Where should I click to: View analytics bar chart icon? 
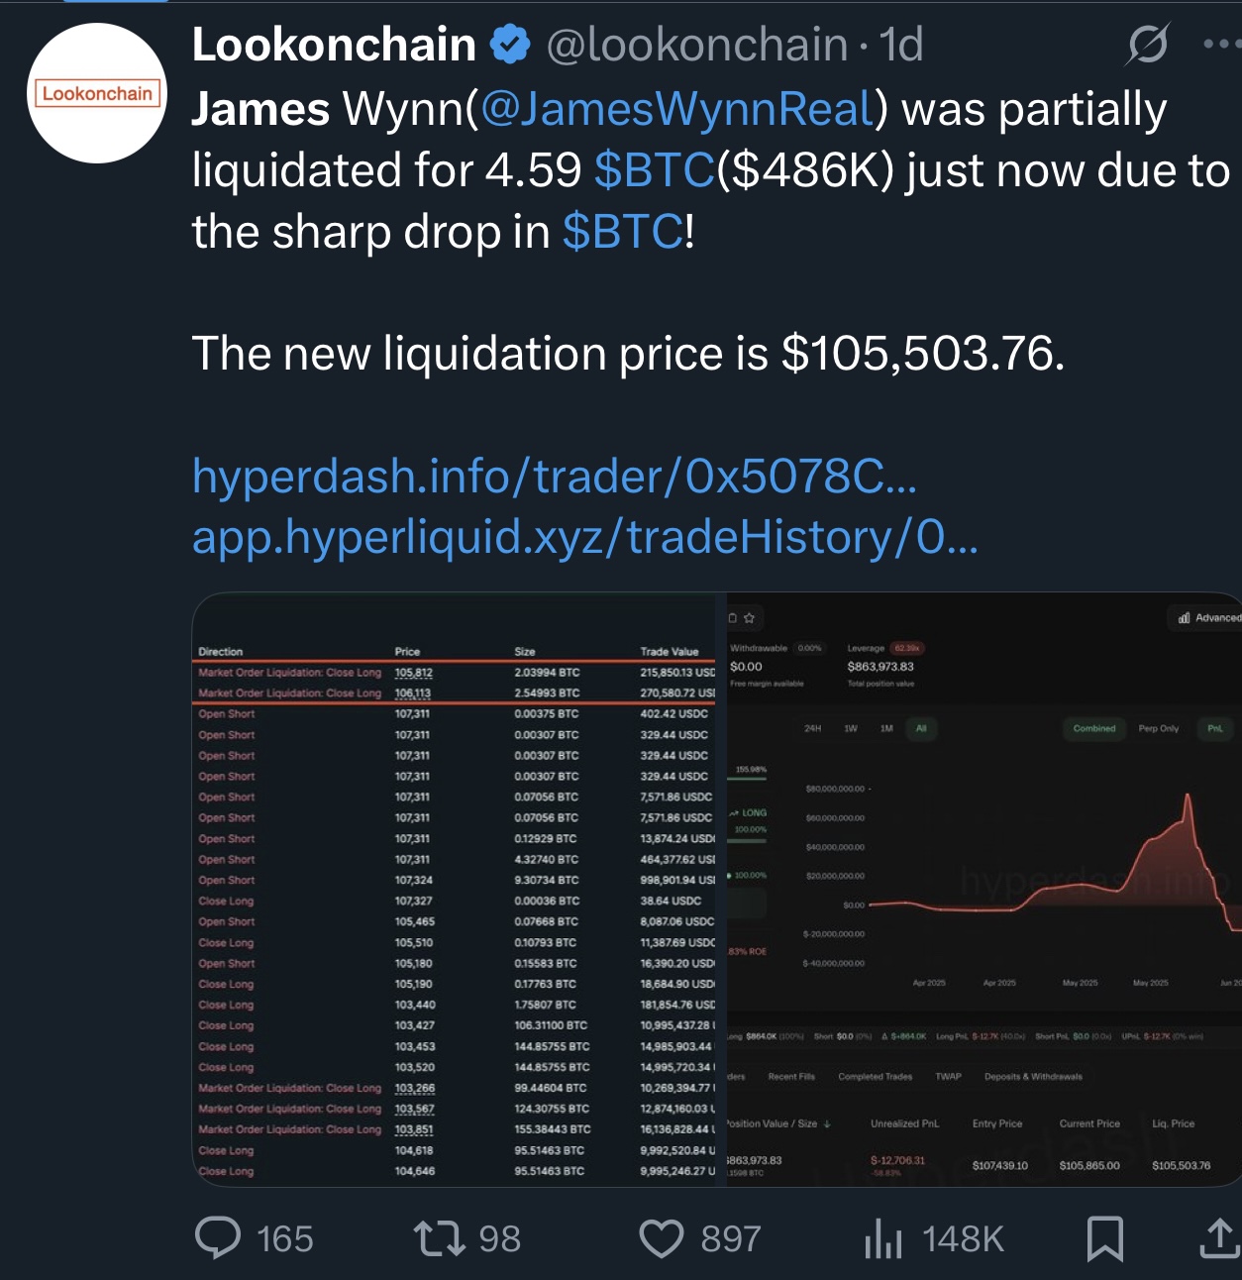883,1239
